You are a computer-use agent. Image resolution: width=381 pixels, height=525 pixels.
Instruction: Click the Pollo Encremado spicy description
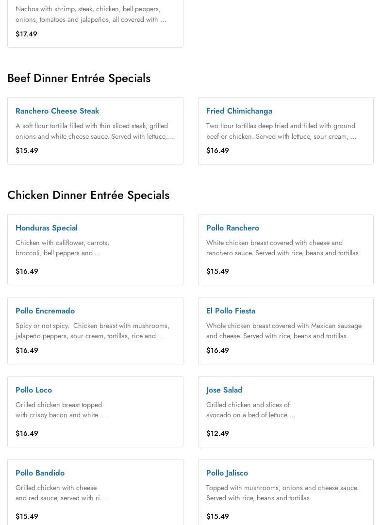tap(92, 331)
